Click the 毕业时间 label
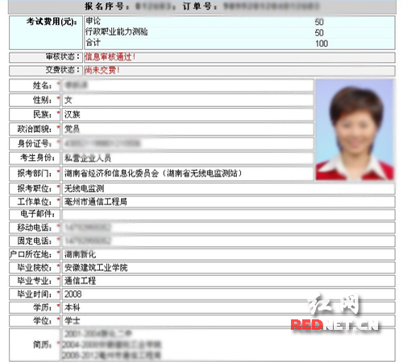The width and height of the screenshot is (403, 362). [x=35, y=294]
